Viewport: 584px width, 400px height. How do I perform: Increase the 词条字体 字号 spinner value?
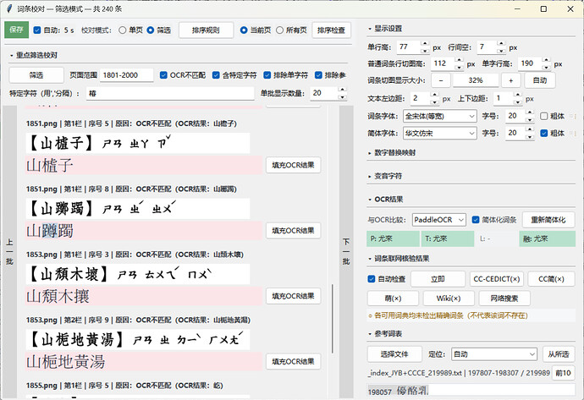(530, 112)
